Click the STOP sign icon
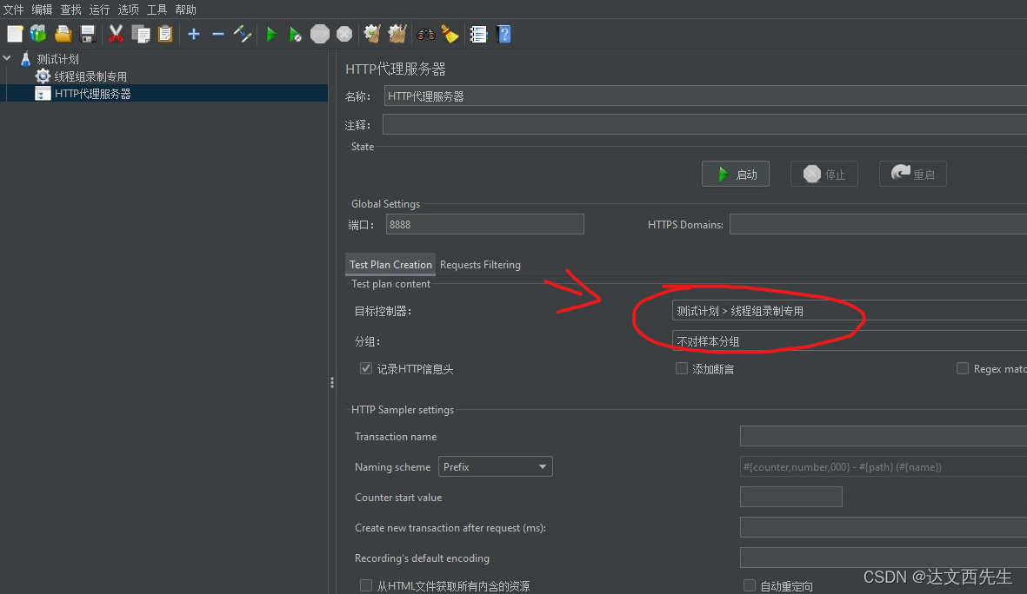The image size is (1027, 594). click(x=320, y=34)
